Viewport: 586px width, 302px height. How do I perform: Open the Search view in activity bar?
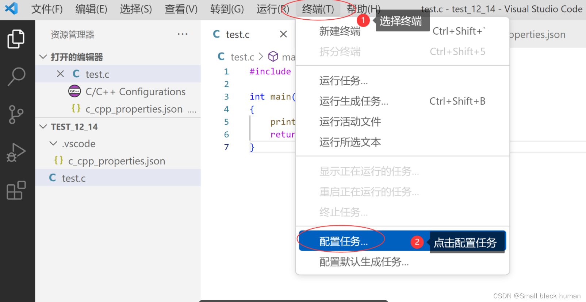pyautogui.click(x=16, y=77)
